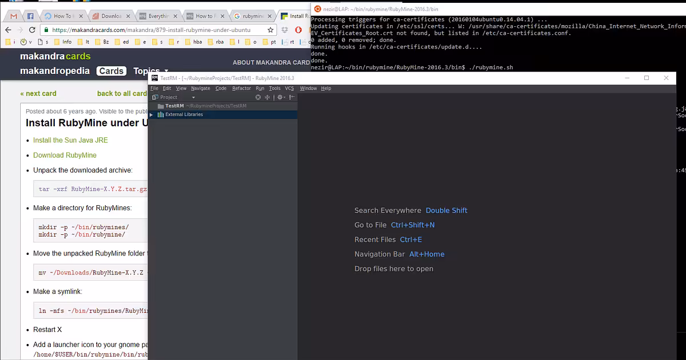
Task: Click the 'Cards' button on makandropedia
Action: [x=111, y=71]
